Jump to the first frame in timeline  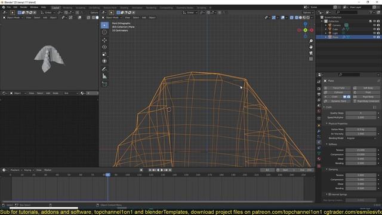[150, 170]
